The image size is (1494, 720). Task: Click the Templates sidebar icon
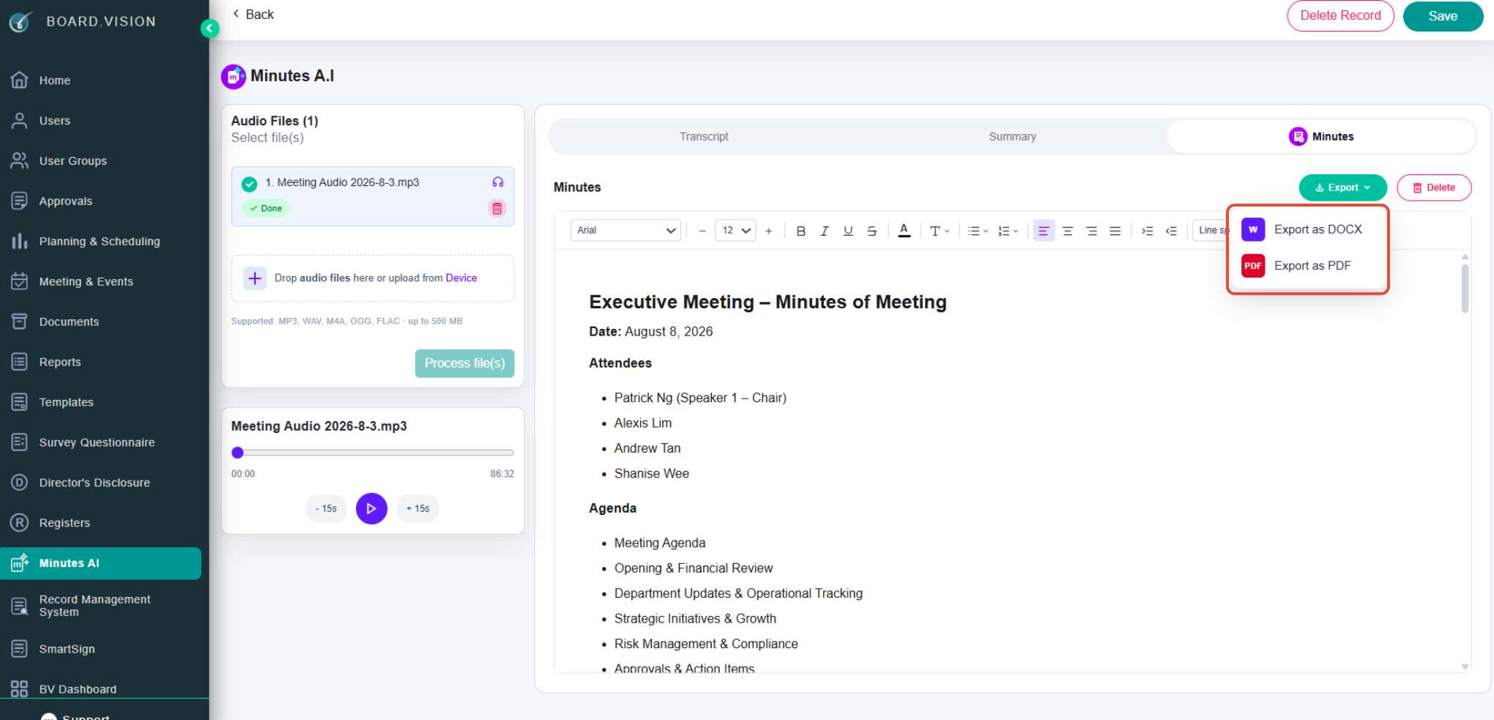[20, 402]
